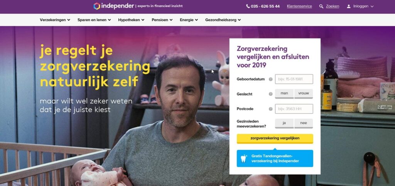
Task: Expand the Verzekeringen menu
Action: tap(55, 20)
